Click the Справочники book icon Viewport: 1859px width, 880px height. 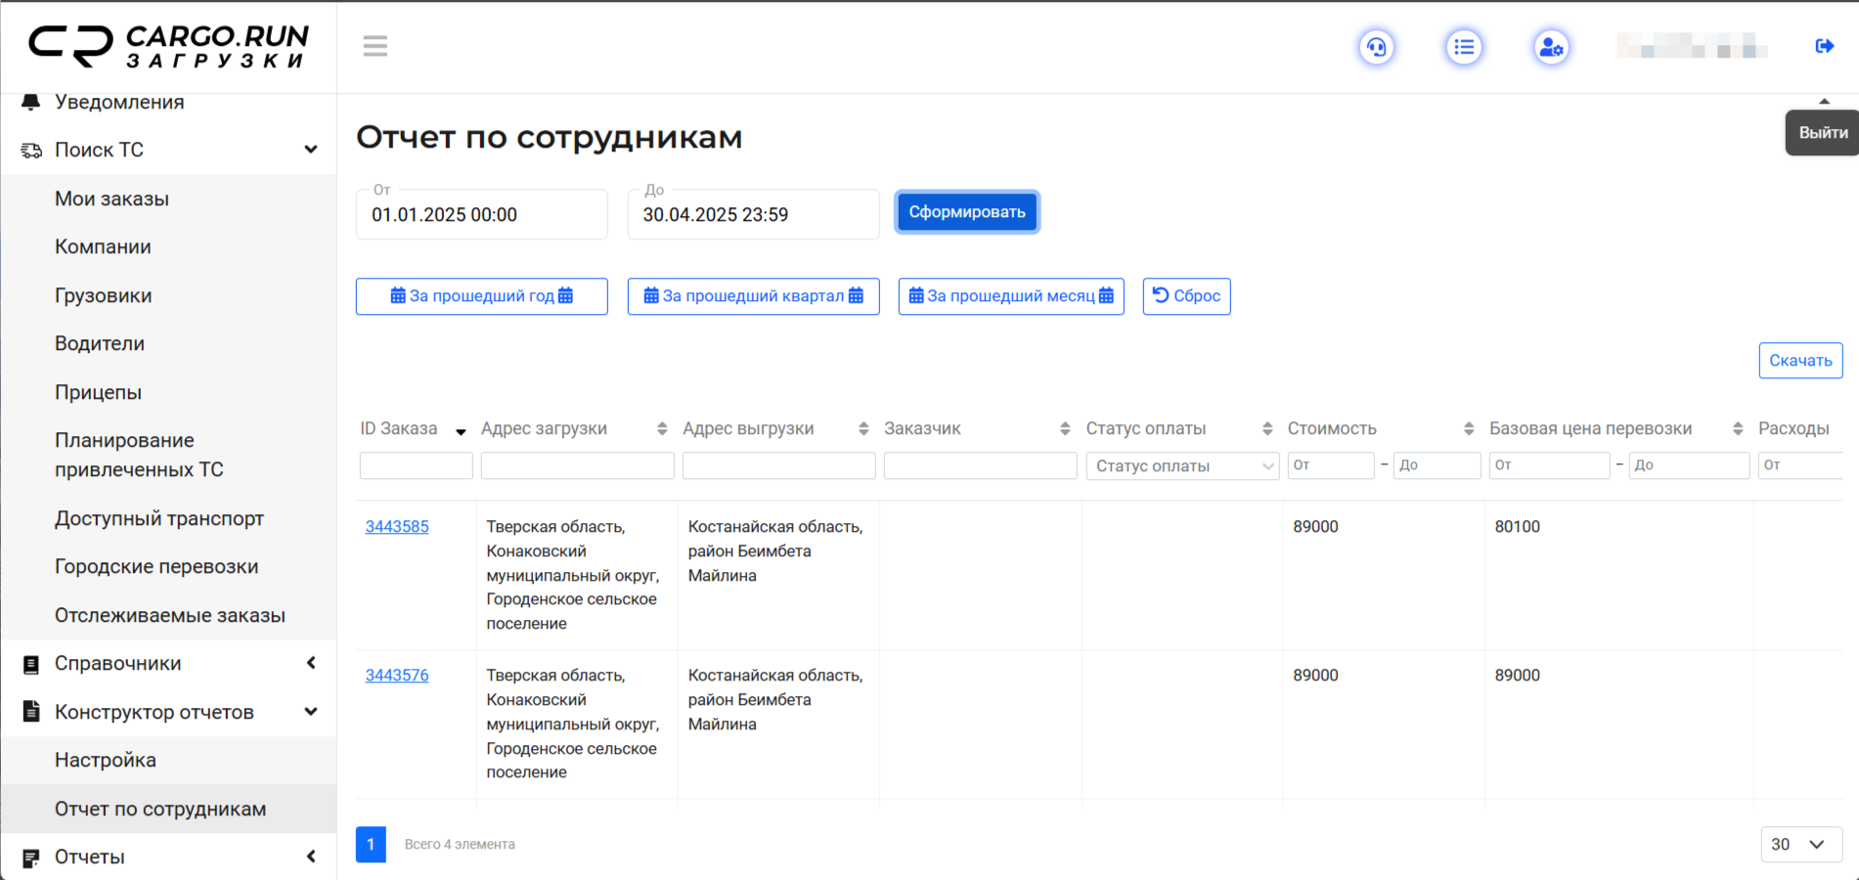[31, 664]
